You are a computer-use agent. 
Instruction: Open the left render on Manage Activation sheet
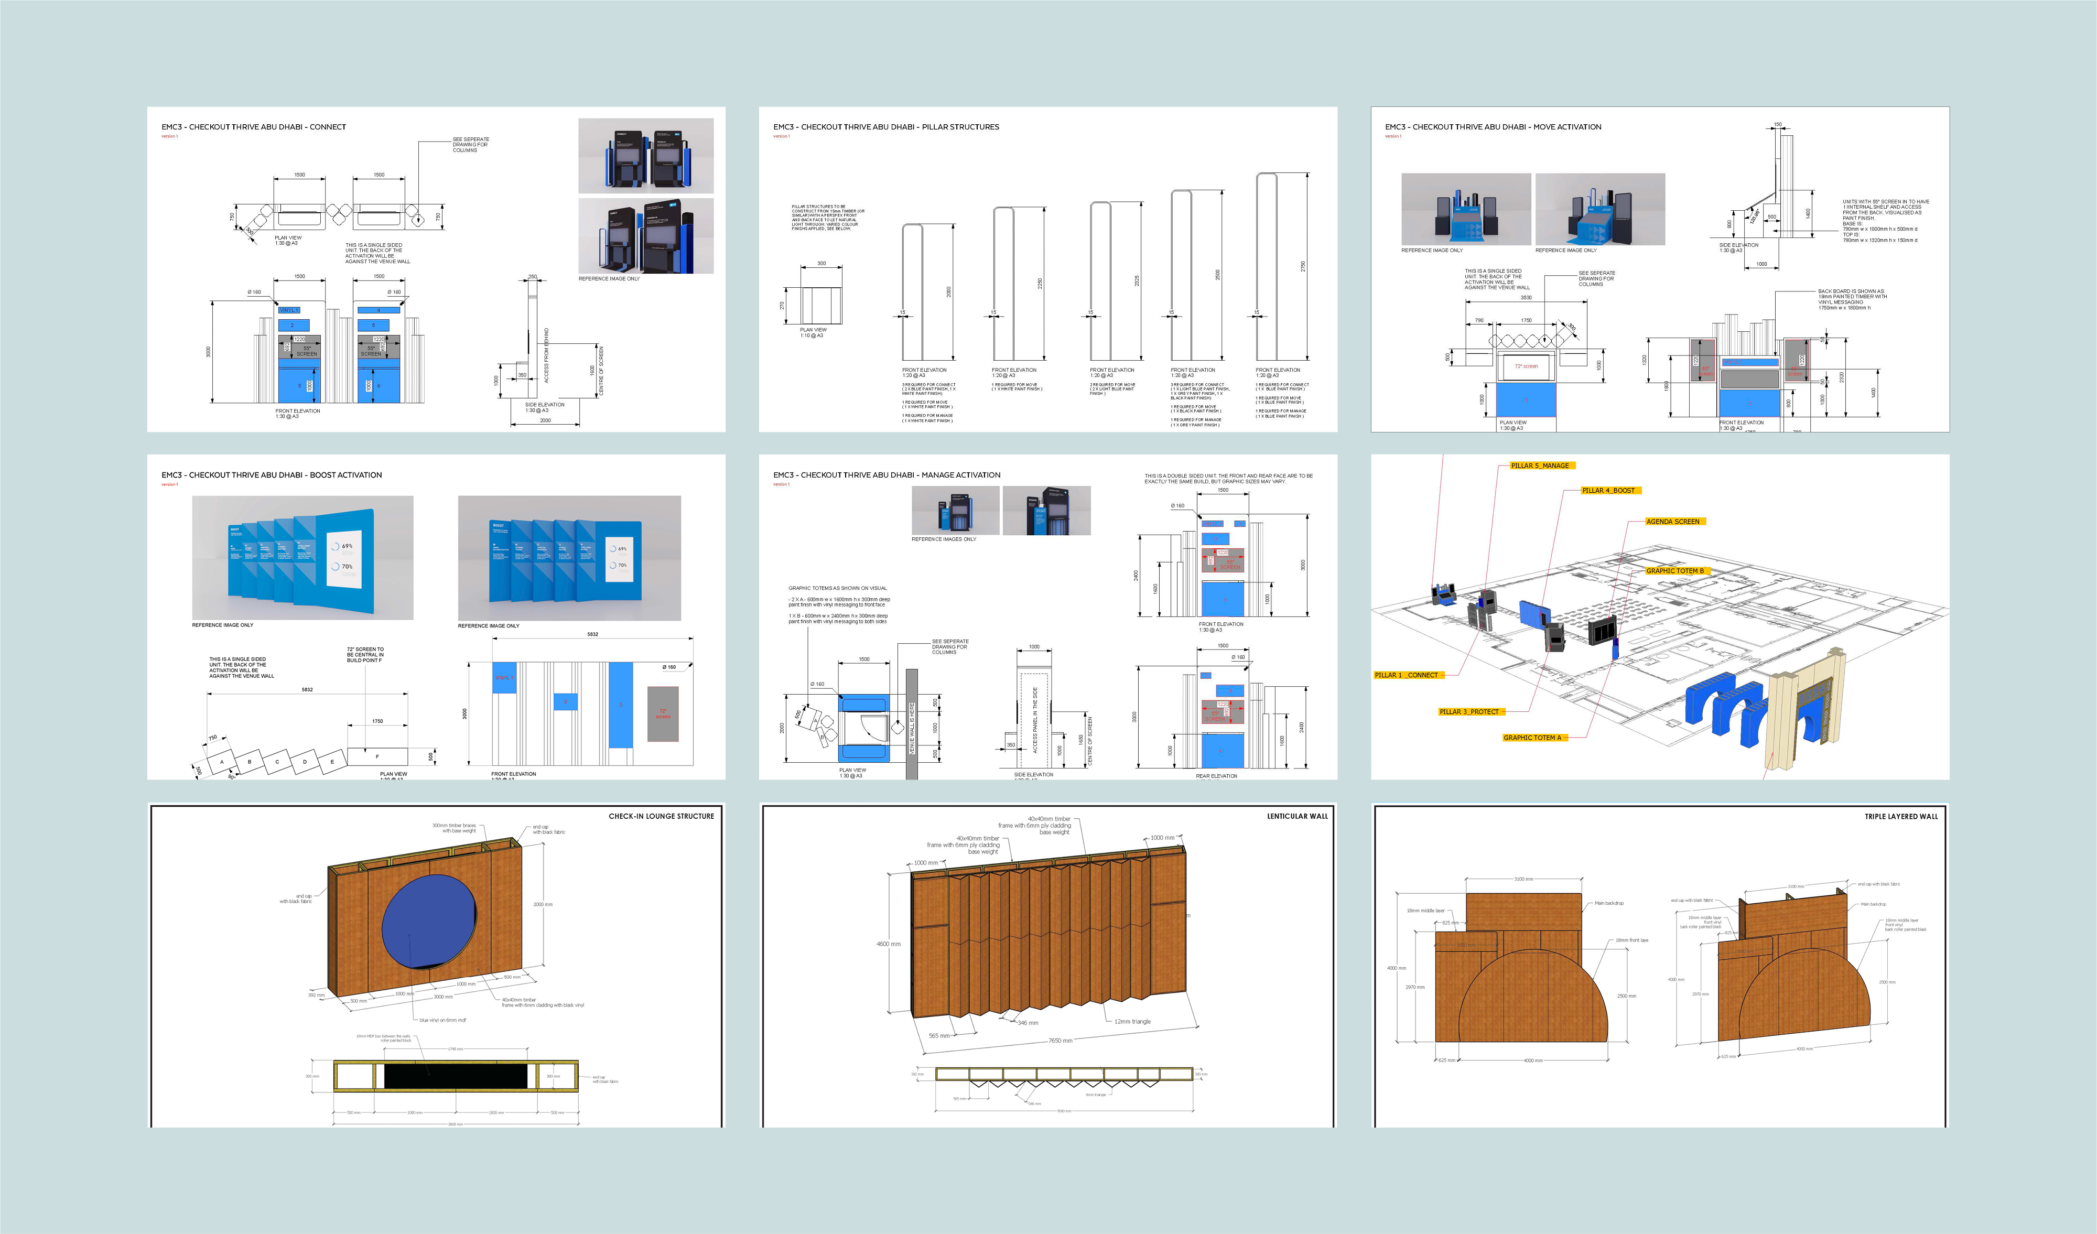[x=955, y=510]
